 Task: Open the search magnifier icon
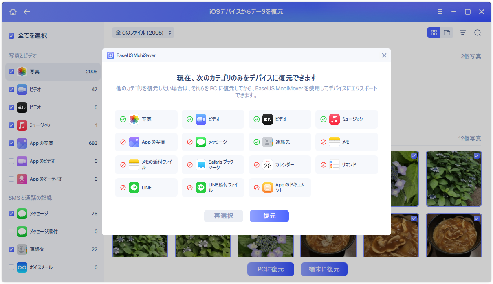click(x=478, y=33)
